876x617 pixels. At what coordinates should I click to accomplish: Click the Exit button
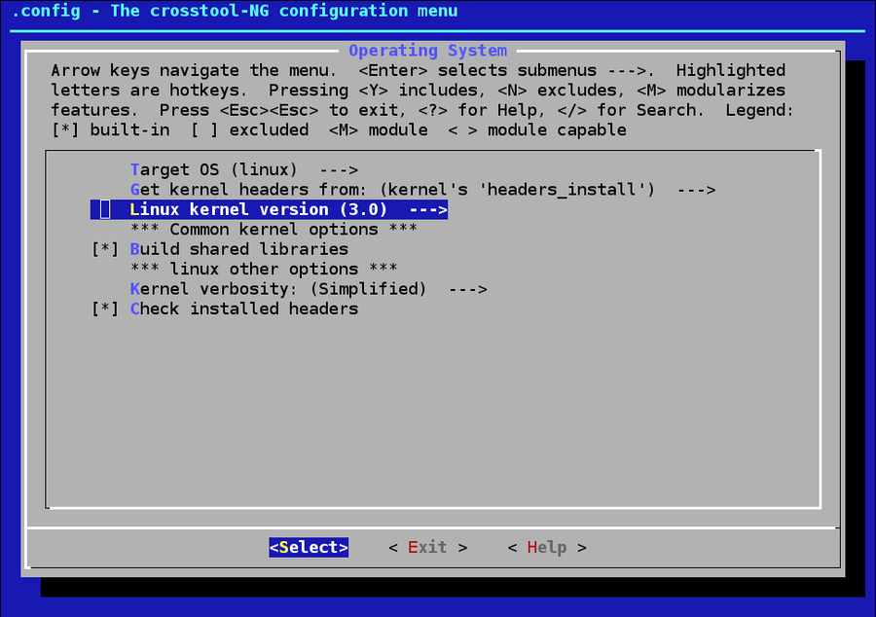click(428, 547)
